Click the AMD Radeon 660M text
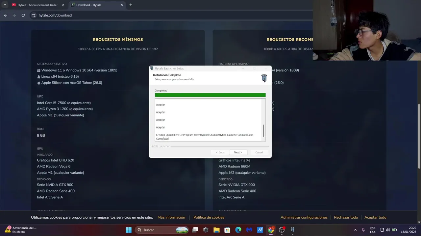The height and width of the screenshot is (236, 421). 234,167
